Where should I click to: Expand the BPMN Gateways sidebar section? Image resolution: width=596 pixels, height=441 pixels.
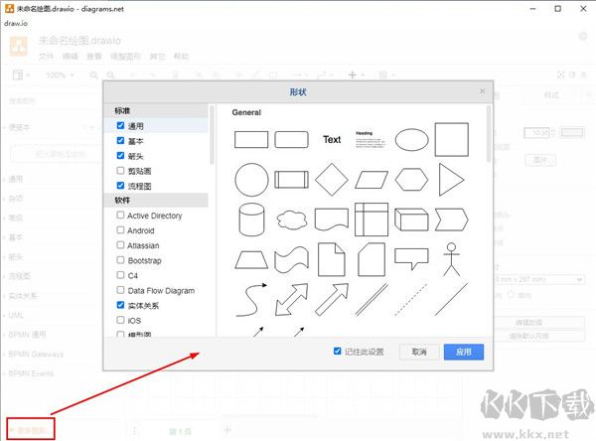(x=36, y=354)
